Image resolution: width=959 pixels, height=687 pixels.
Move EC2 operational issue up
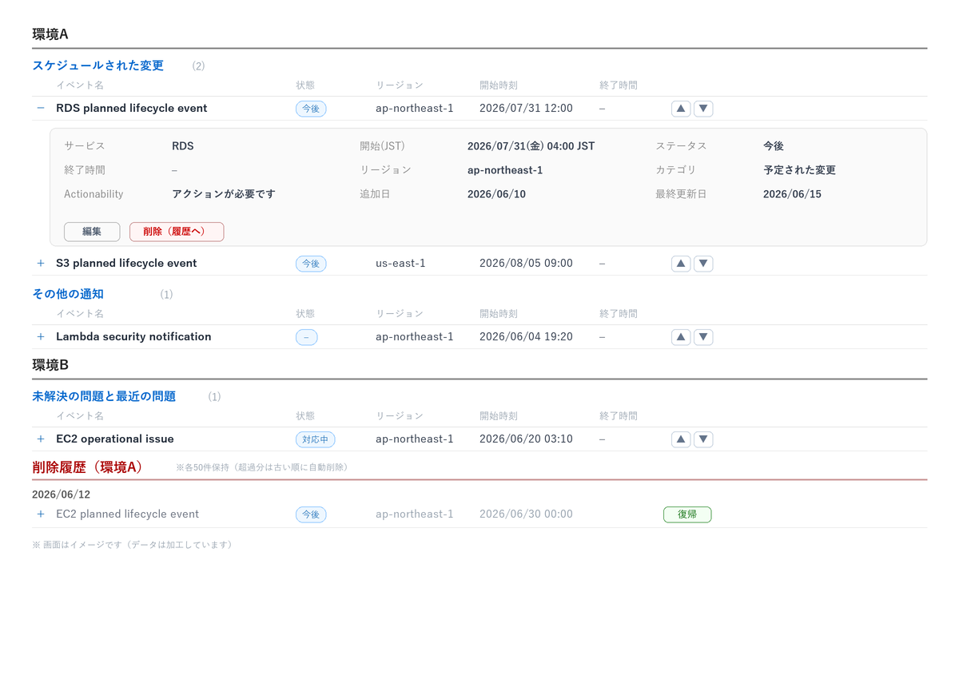(x=681, y=439)
